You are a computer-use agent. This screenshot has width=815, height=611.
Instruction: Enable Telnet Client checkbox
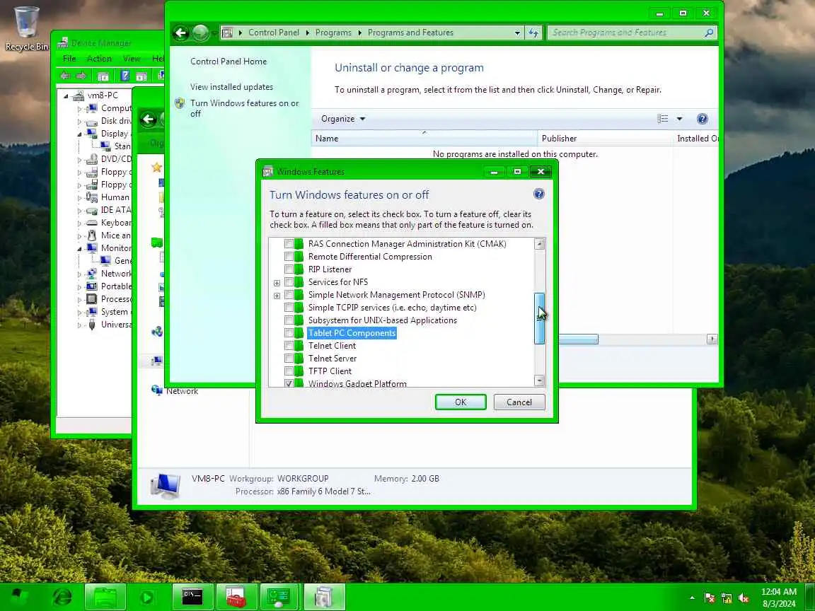point(289,346)
